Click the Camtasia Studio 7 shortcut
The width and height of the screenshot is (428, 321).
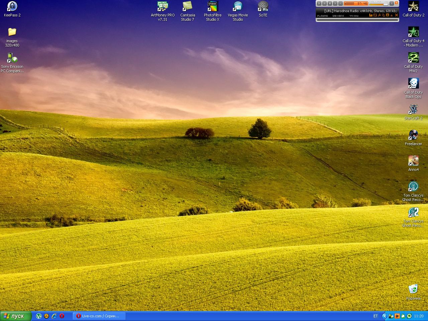click(188, 6)
